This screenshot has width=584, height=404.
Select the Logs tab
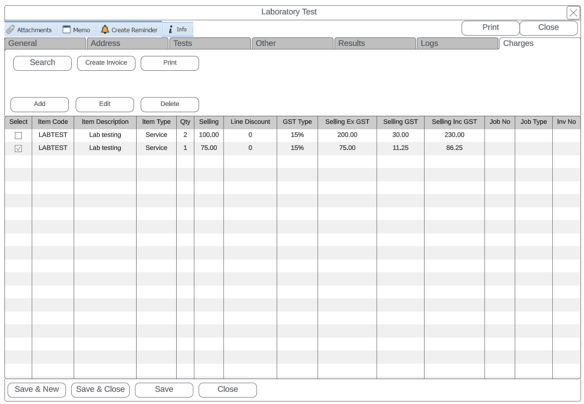(x=457, y=44)
